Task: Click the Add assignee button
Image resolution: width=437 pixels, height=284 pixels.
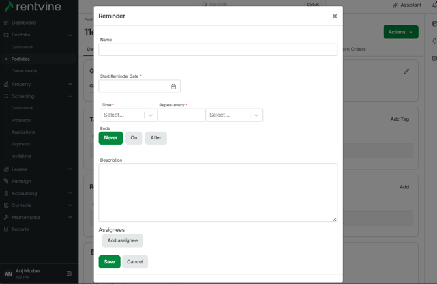Action: pyautogui.click(x=123, y=240)
